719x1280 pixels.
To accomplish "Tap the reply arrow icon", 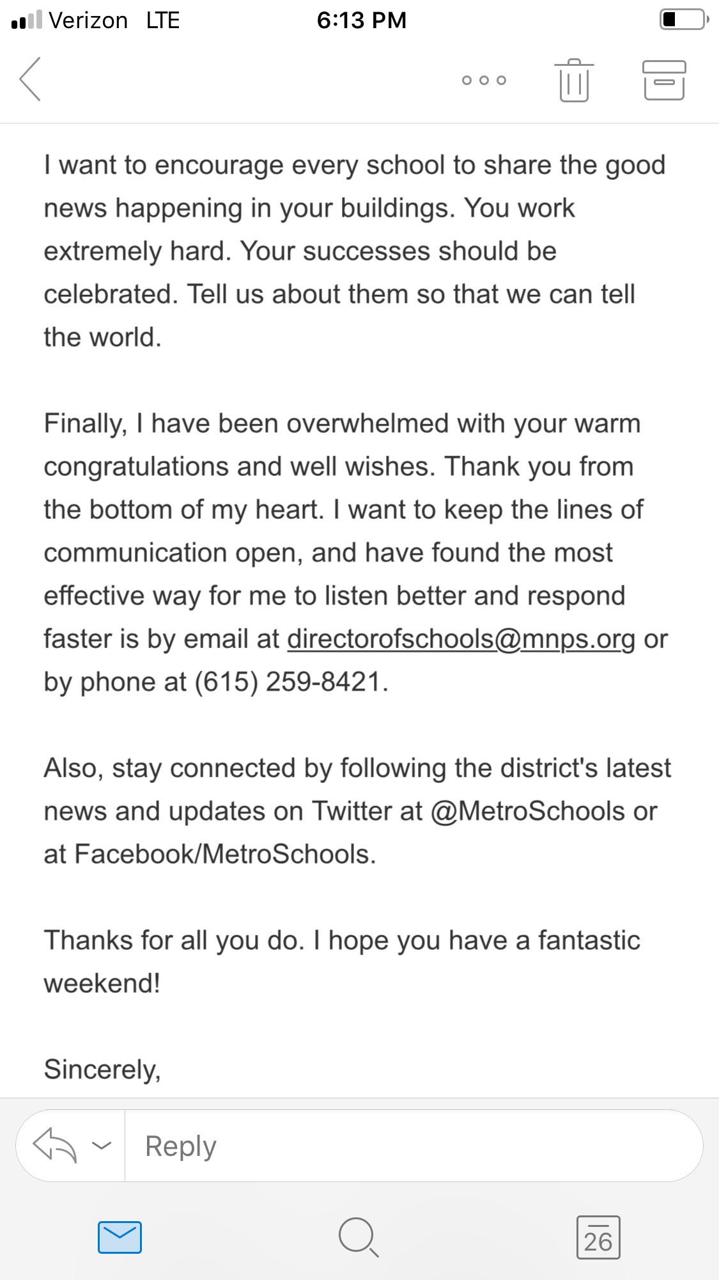I will (x=55, y=1145).
